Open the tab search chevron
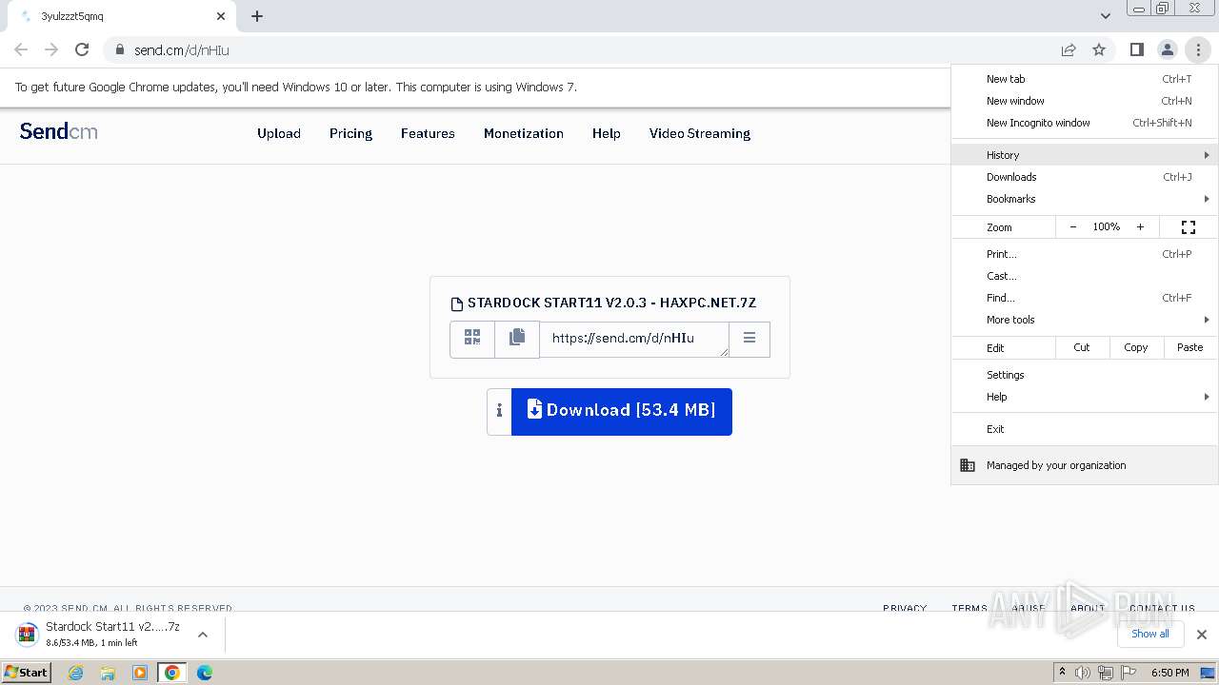The width and height of the screenshot is (1219, 685). click(x=1105, y=16)
